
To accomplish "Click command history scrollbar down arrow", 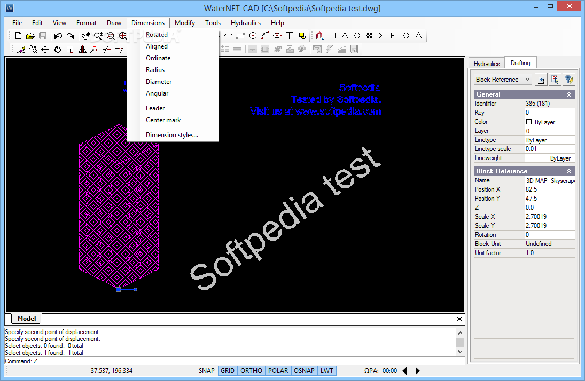I will [460, 352].
